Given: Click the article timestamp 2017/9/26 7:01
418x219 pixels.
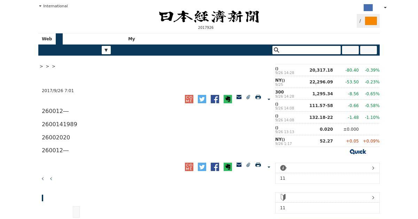Looking at the screenshot, I should (58, 91).
